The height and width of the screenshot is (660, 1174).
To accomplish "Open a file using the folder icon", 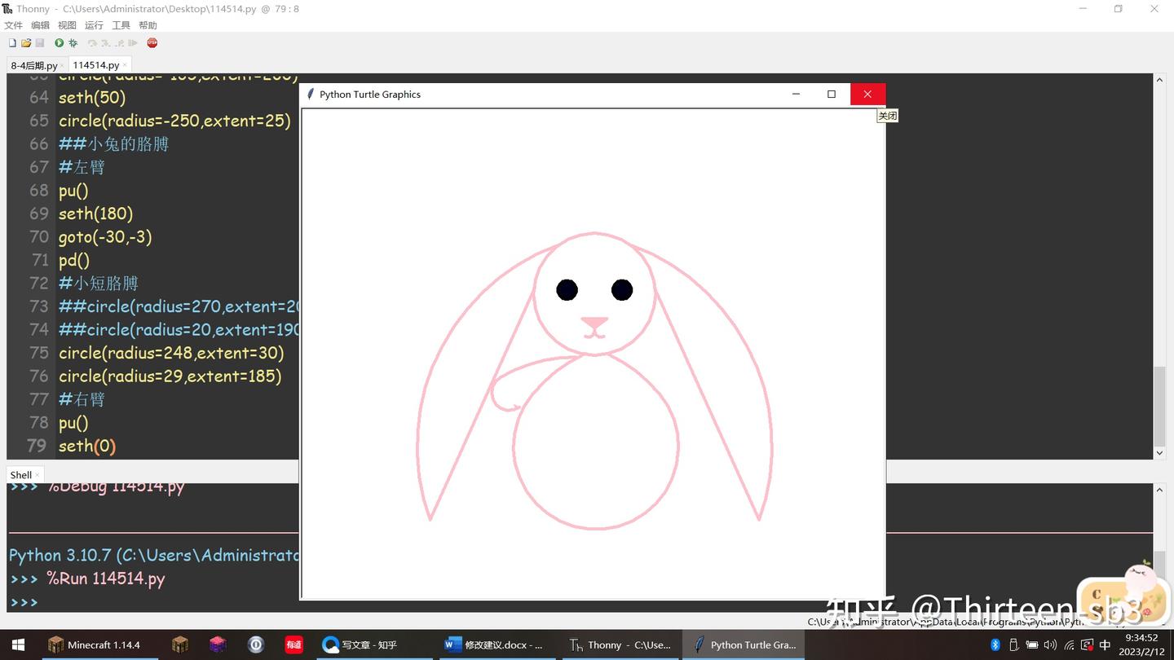I will pos(26,43).
